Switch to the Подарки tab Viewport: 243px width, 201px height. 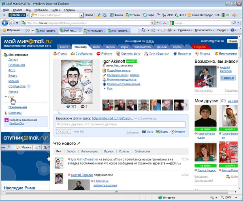click(x=200, y=47)
